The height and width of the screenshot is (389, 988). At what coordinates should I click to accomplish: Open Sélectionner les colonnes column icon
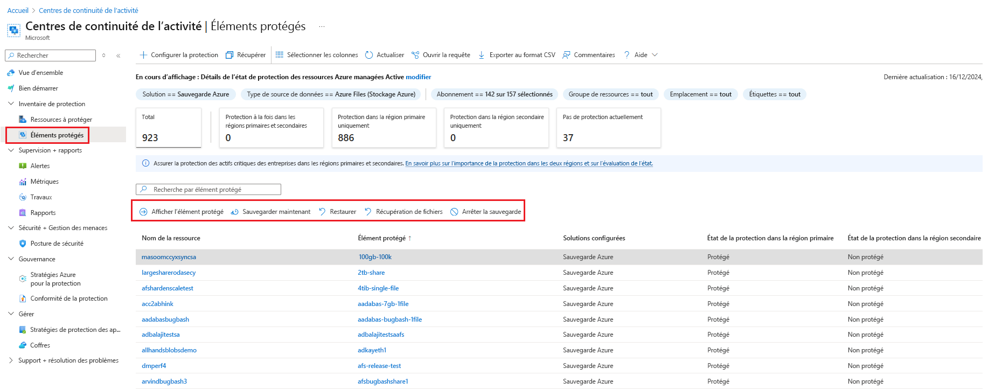(280, 55)
